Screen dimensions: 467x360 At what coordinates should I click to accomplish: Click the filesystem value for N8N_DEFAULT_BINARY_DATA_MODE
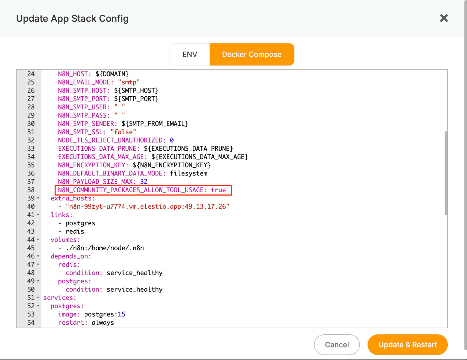coord(189,173)
